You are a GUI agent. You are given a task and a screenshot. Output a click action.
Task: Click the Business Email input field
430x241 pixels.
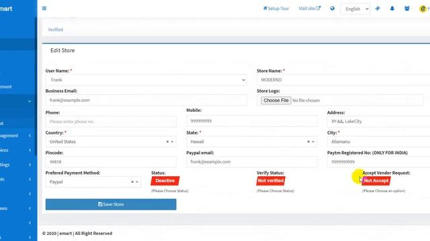[146, 100]
